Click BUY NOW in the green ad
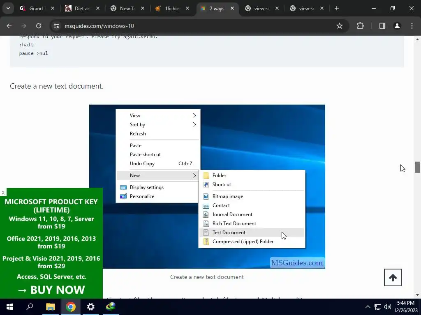The image size is (421, 315). [51, 290]
